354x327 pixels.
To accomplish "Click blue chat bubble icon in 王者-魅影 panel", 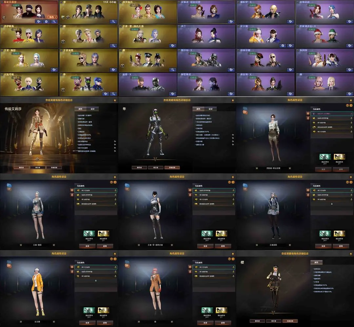I will click(9, 185).
